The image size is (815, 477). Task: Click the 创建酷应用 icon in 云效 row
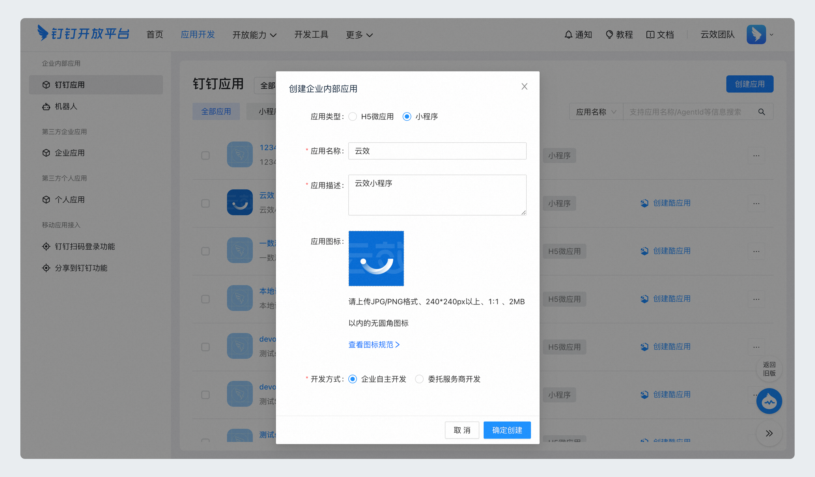(644, 203)
